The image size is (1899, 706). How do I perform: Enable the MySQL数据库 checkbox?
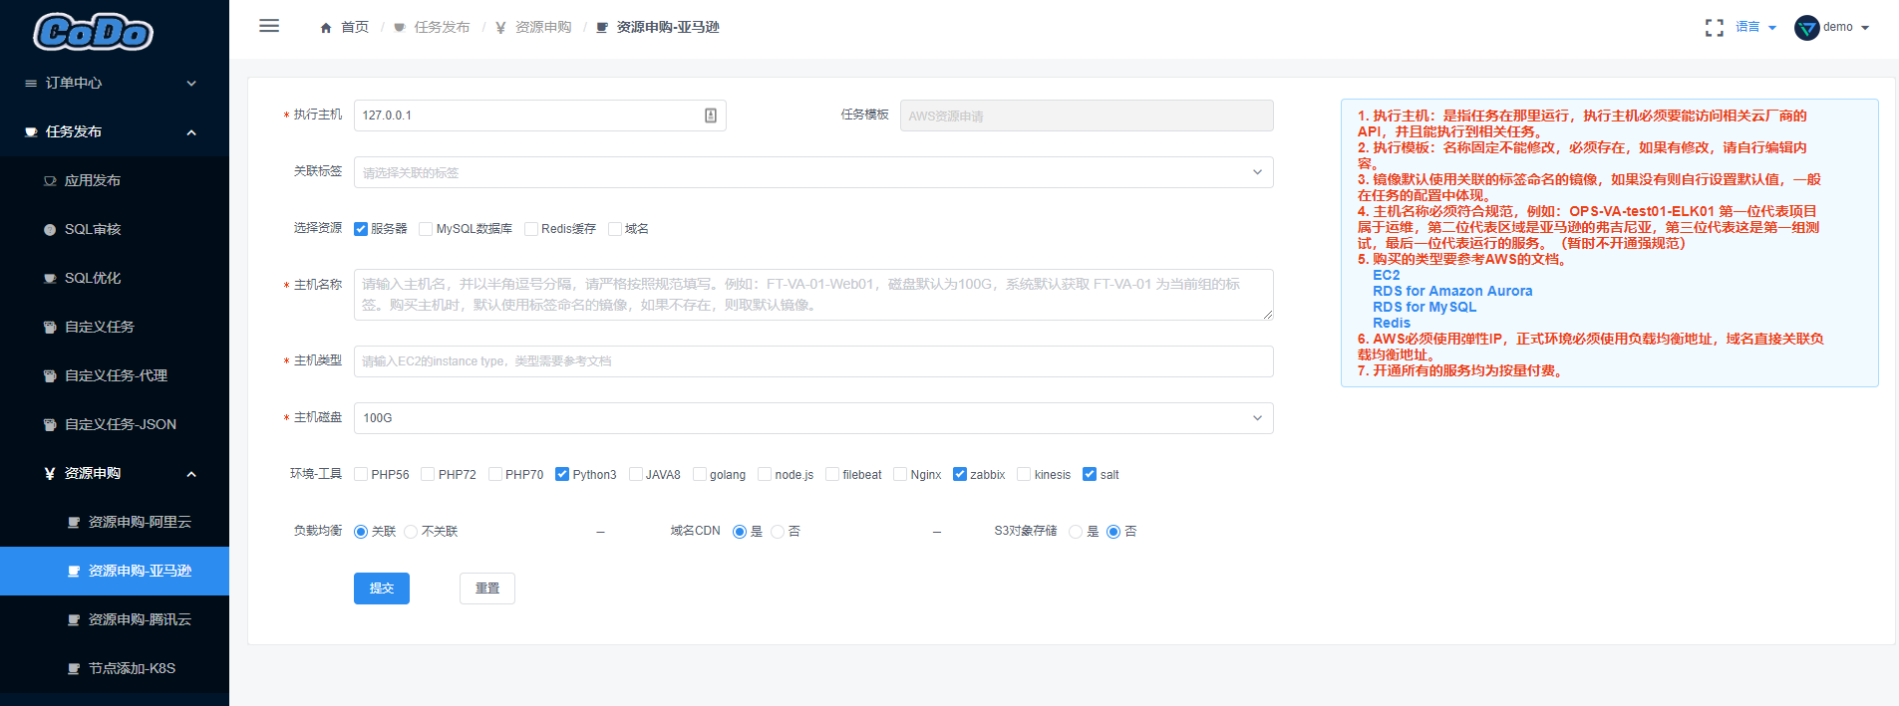426,229
